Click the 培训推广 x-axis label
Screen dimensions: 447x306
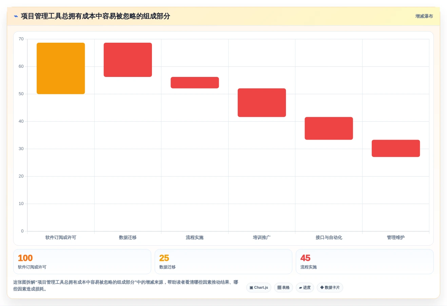[262, 238]
